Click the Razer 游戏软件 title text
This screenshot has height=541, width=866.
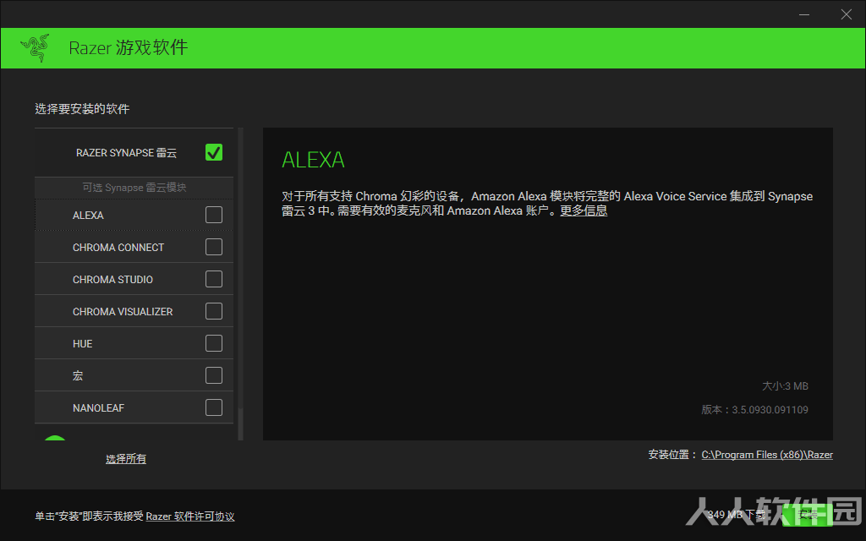pyautogui.click(x=129, y=48)
